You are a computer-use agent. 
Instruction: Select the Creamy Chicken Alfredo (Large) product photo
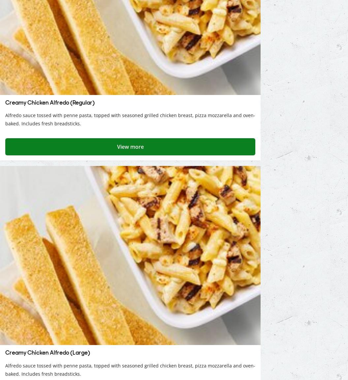click(130, 255)
